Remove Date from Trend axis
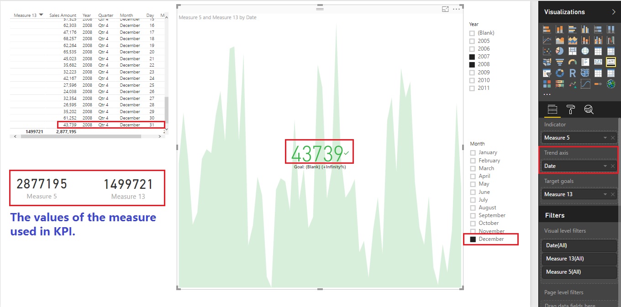Viewport: 621px width, 307px height. [x=613, y=166]
